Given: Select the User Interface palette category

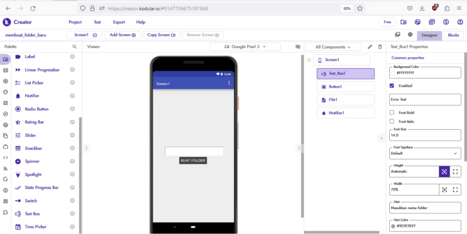Looking at the screenshot, I should pyautogui.click(x=5, y=59).
